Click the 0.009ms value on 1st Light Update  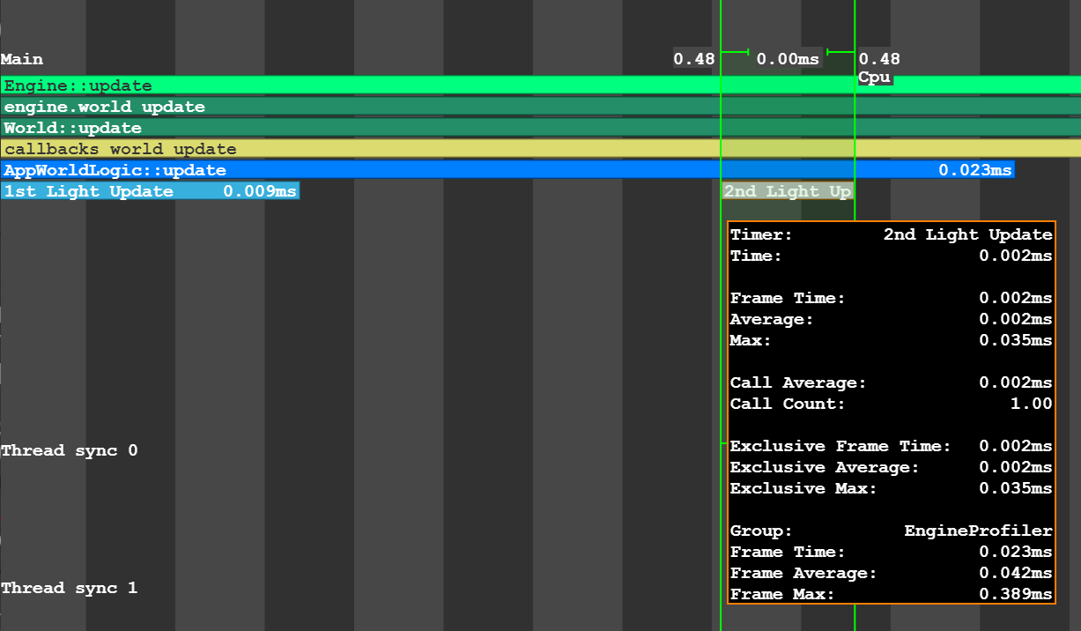pos(260,191)
